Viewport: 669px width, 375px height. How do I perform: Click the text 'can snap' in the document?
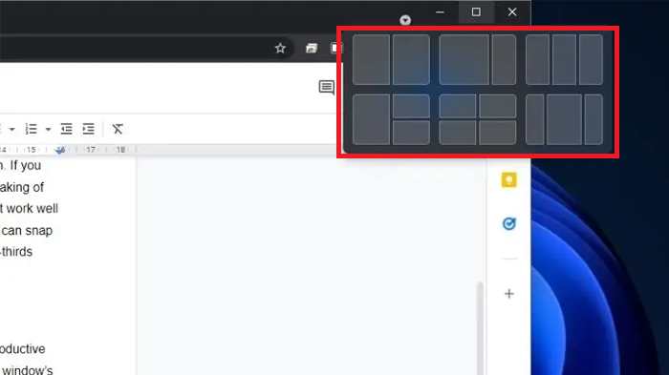[27, 231]
